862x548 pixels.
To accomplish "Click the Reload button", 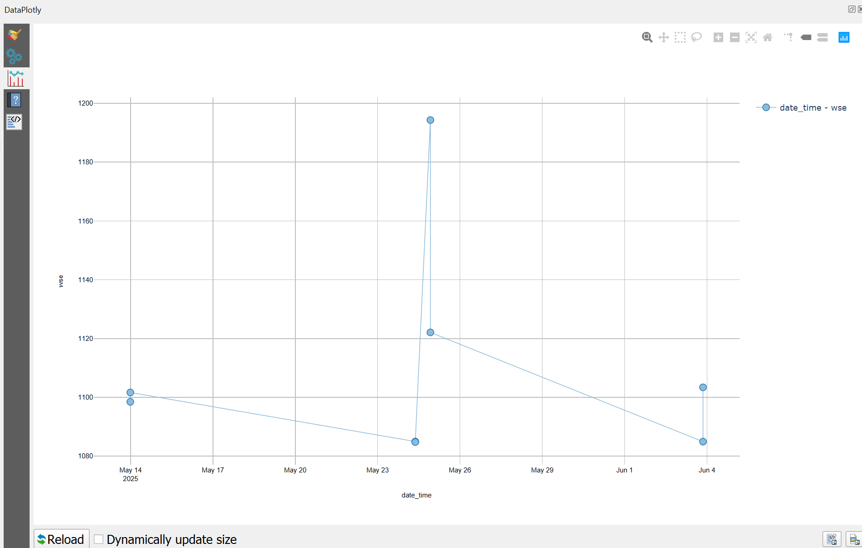I will [61, 539].
